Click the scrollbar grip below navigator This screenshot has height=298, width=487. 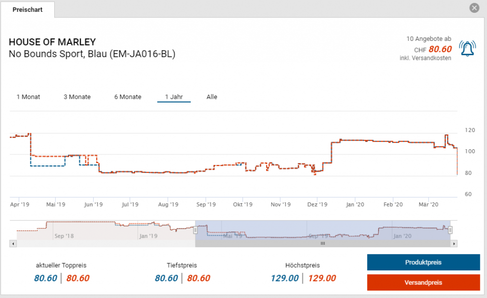[x=322, y=243]
